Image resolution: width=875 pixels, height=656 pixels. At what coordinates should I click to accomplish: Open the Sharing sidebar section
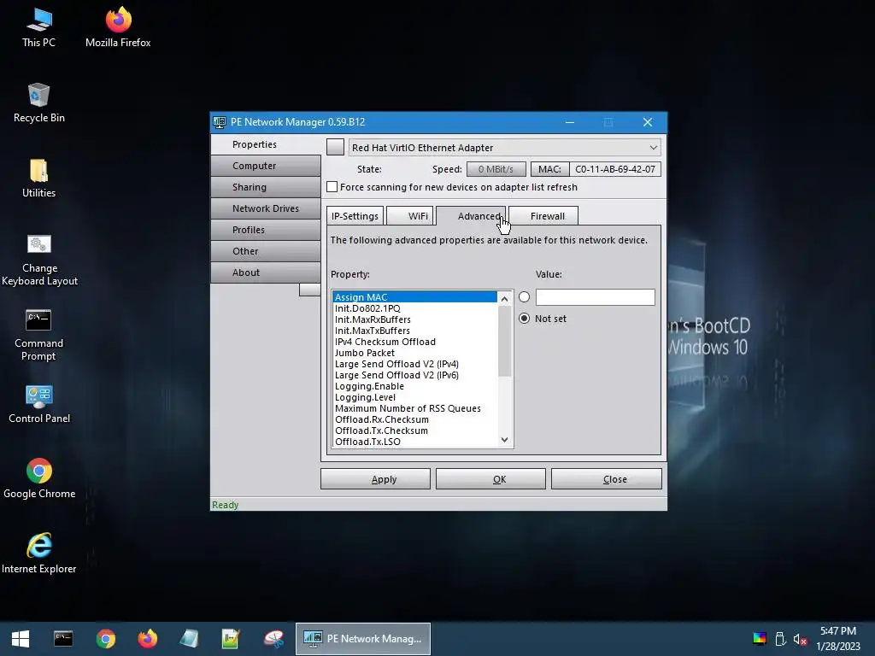(266, 187)
